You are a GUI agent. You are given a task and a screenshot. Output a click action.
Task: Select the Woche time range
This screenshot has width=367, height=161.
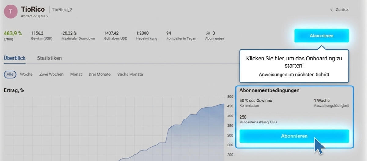26,74
